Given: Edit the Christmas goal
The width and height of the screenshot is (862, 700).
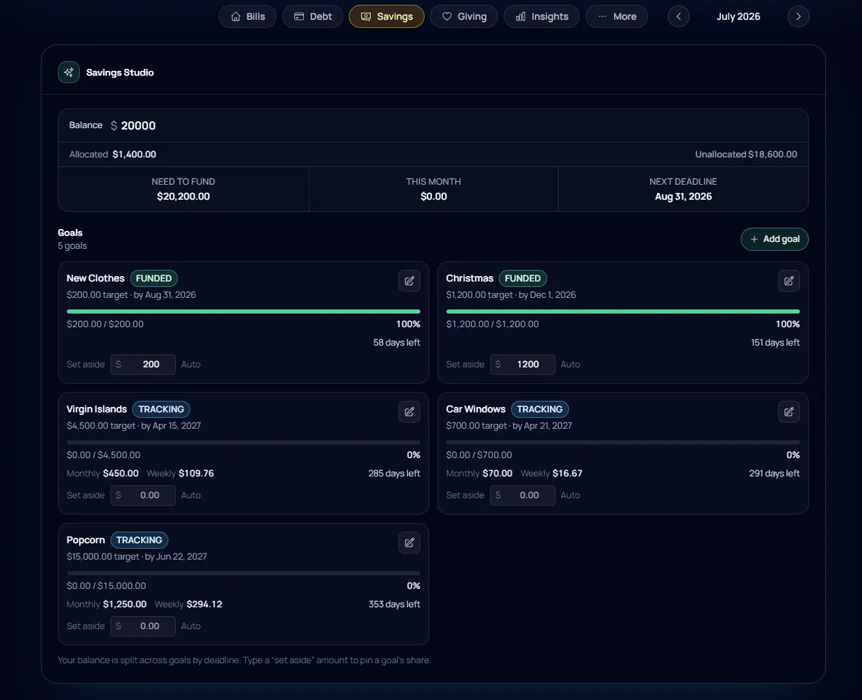Looking at the screenshot, I should 789,281.
